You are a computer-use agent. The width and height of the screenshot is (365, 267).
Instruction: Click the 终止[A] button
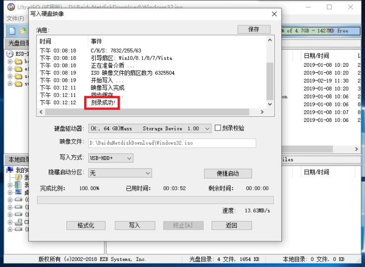(183, 226)
